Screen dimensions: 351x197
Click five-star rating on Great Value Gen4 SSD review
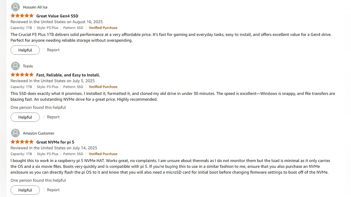(x=22, y=16)
